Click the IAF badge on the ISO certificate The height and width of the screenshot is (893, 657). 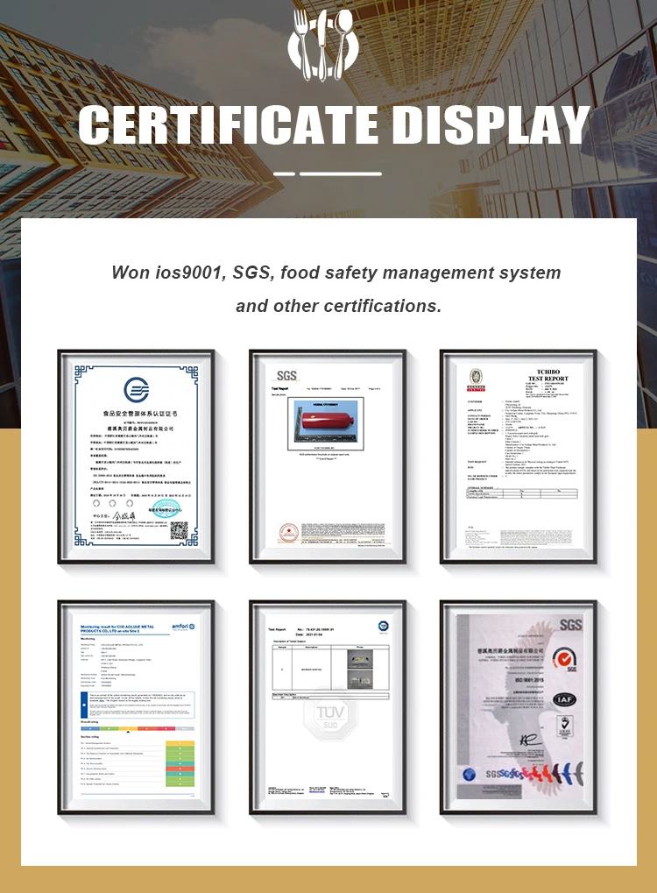564,699
